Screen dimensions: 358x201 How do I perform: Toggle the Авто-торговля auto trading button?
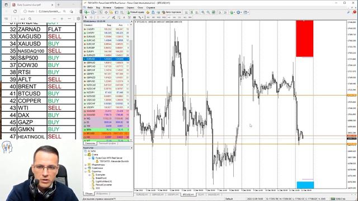172,12
